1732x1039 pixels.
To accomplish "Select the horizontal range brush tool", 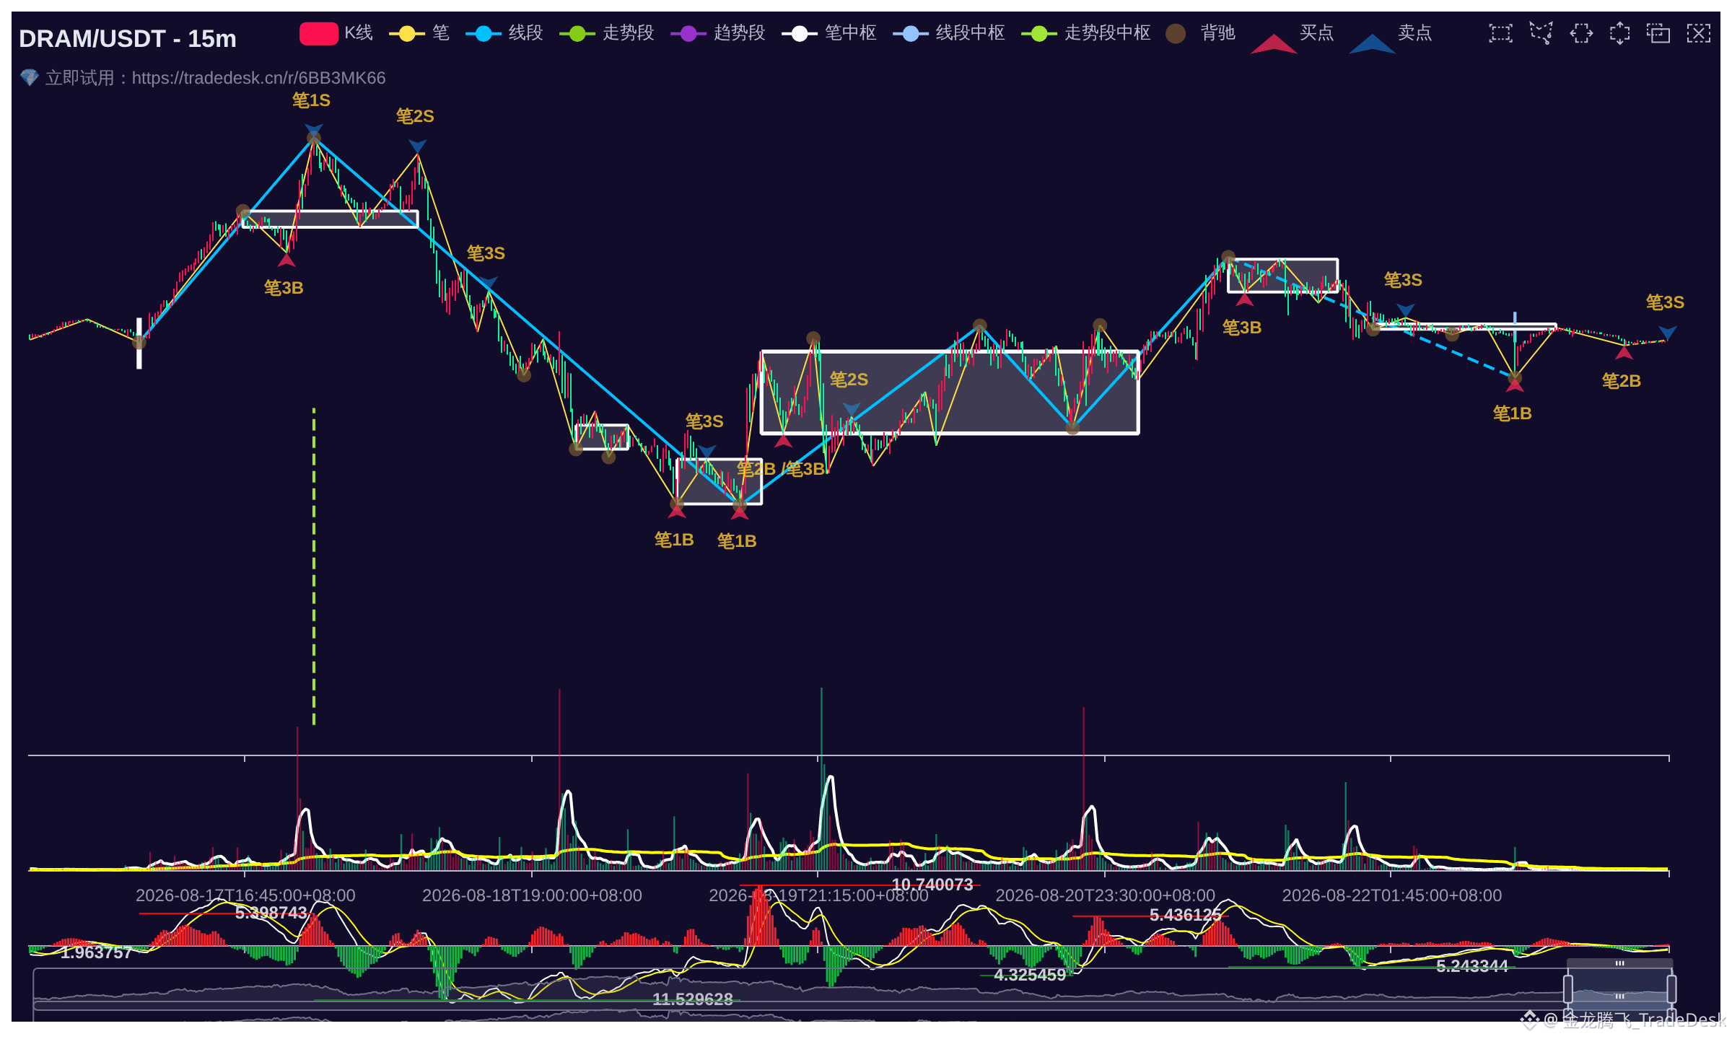I will (x=1580, y=33).
